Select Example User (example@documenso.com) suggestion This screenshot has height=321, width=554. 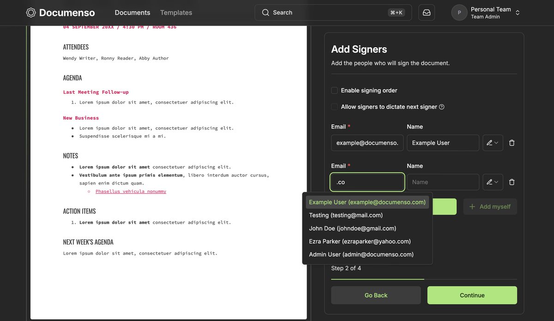[367, 202]
